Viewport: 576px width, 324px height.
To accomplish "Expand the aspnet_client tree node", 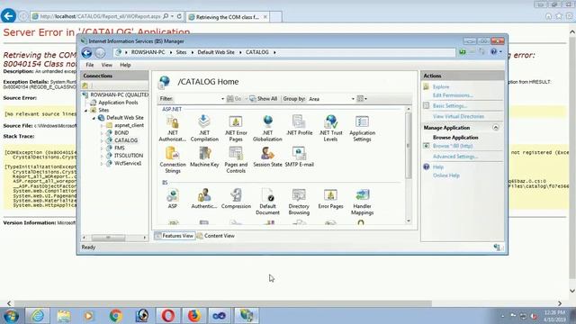I will click(x=102, y=126).
